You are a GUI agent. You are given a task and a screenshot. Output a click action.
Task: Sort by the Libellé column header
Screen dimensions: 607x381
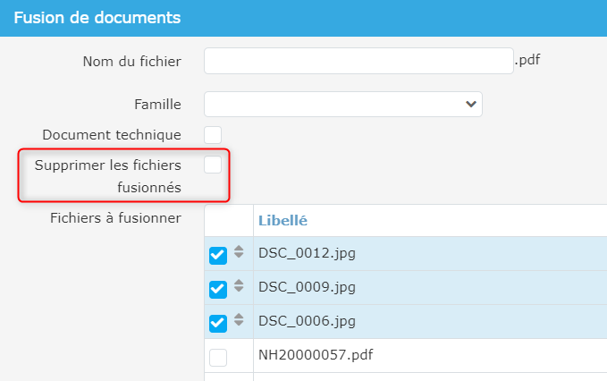coord(283,220)
